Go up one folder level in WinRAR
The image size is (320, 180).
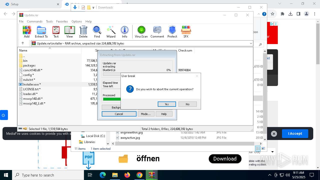coord(23,43)
